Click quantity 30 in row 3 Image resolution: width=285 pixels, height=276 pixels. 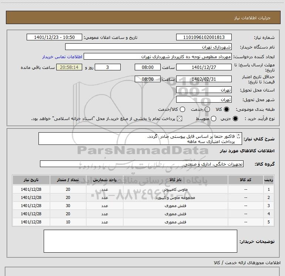[x=68, y=206]
